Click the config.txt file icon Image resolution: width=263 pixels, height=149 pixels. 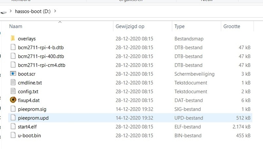point(13,92)
